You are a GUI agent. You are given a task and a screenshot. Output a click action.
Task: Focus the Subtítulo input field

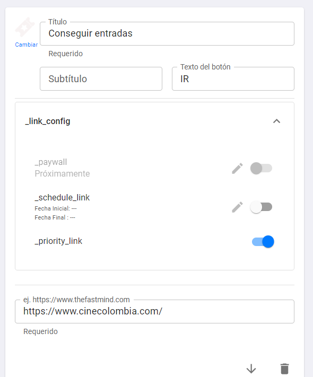[x=101, y=79]
